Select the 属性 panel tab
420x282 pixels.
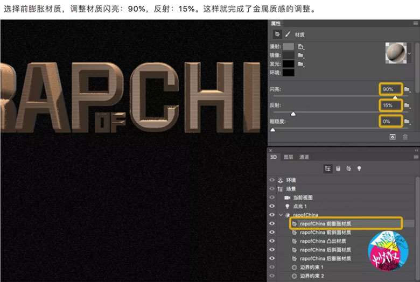(276, 23)
